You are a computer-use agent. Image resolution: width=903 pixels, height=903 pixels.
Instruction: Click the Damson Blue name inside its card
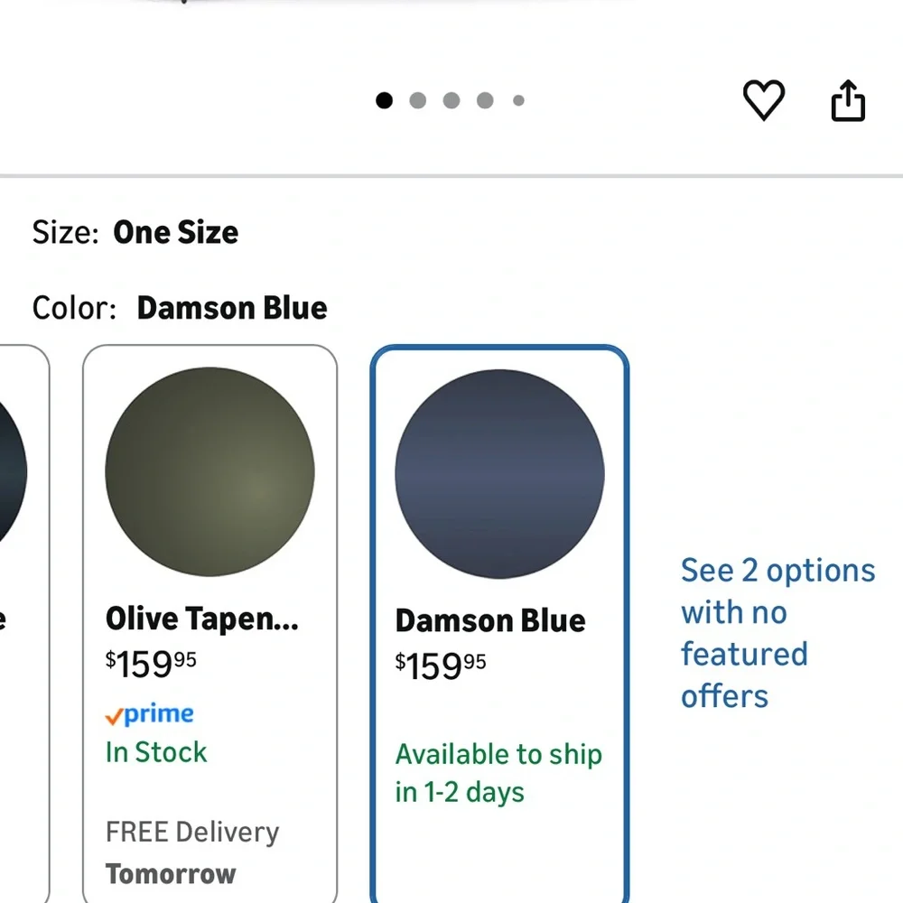490,621
